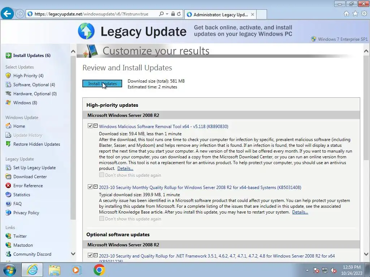Click the Privacy Policy info icon
Screen dimensions: 370x277
point(8,212)
